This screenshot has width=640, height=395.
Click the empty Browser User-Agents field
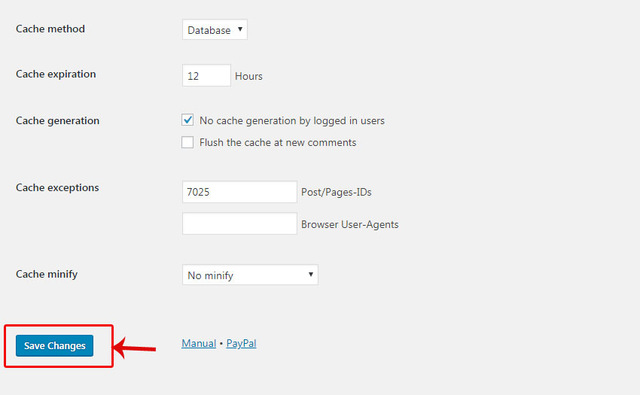coord(239,223)
